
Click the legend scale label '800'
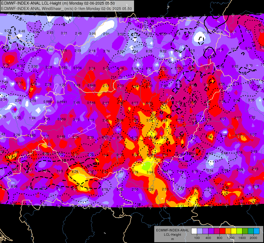tap(220, 238)
